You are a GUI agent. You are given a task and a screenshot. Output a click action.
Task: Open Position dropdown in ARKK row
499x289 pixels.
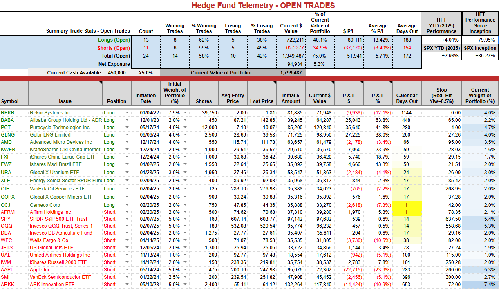(127, 285)
